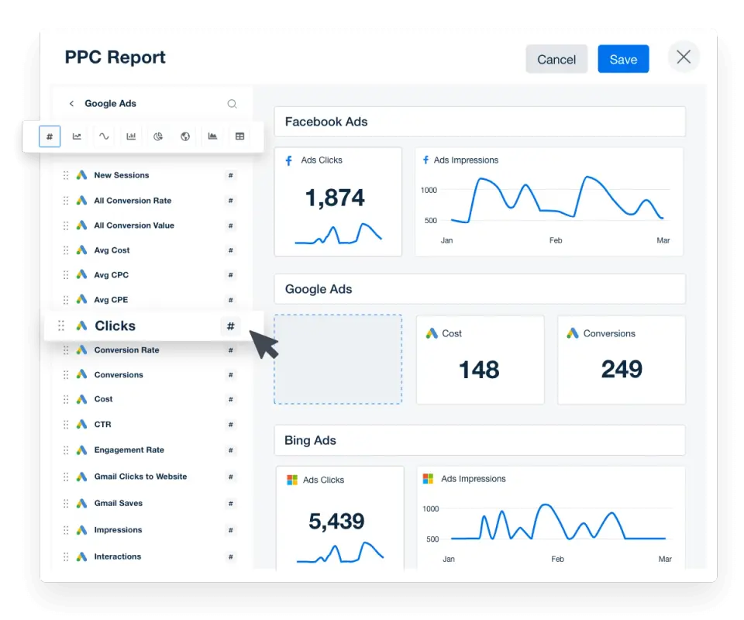The height and width of the screenshot is (620, 744).
Task: Click the Microsoft logo on Bing Ads Clicks widget
Action: point(292,480)
